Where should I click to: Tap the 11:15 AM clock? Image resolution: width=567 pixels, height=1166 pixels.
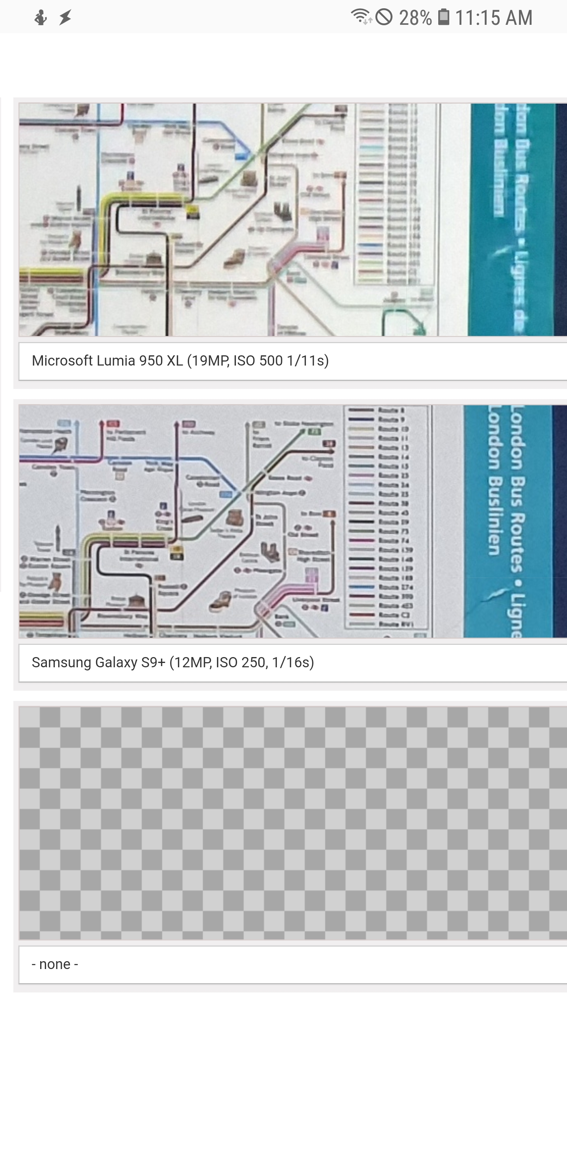point(493,18)
